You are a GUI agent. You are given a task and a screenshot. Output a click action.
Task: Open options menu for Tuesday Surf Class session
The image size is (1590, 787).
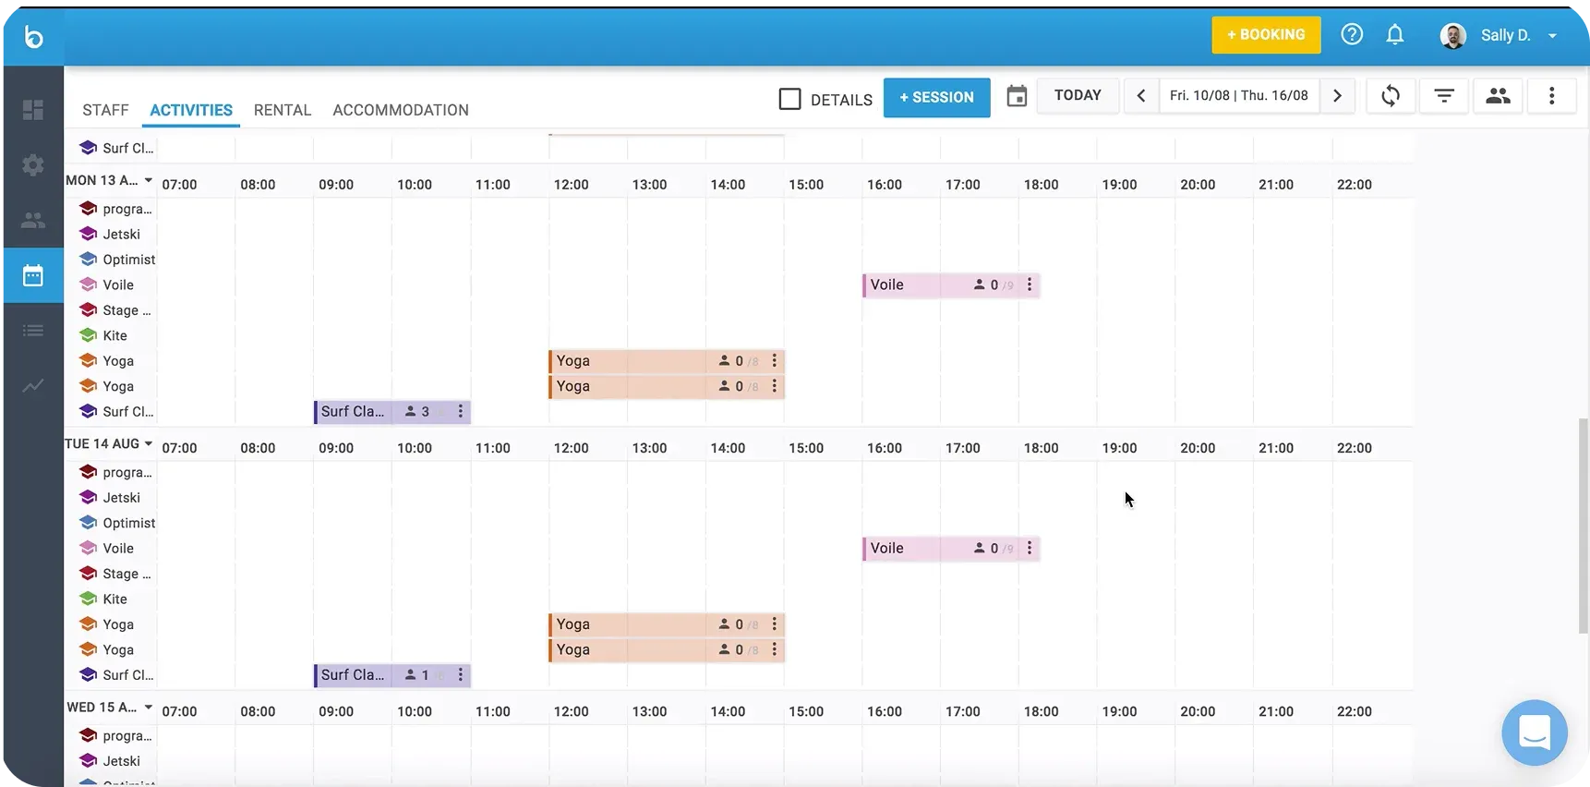click(460, 675)
